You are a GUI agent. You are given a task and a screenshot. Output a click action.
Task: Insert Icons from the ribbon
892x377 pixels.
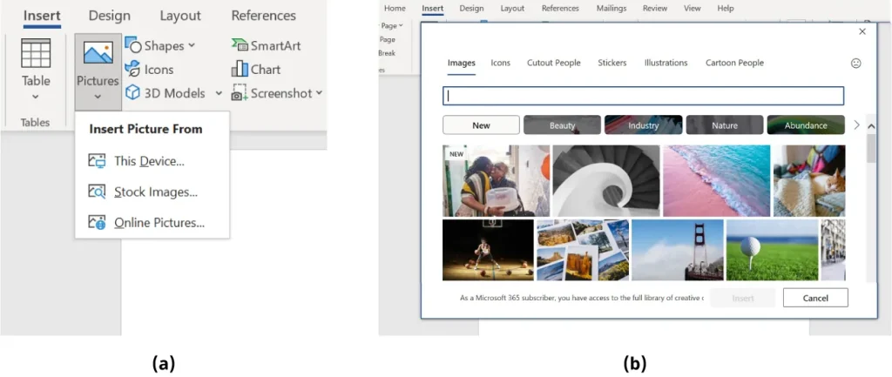[150, 70]
